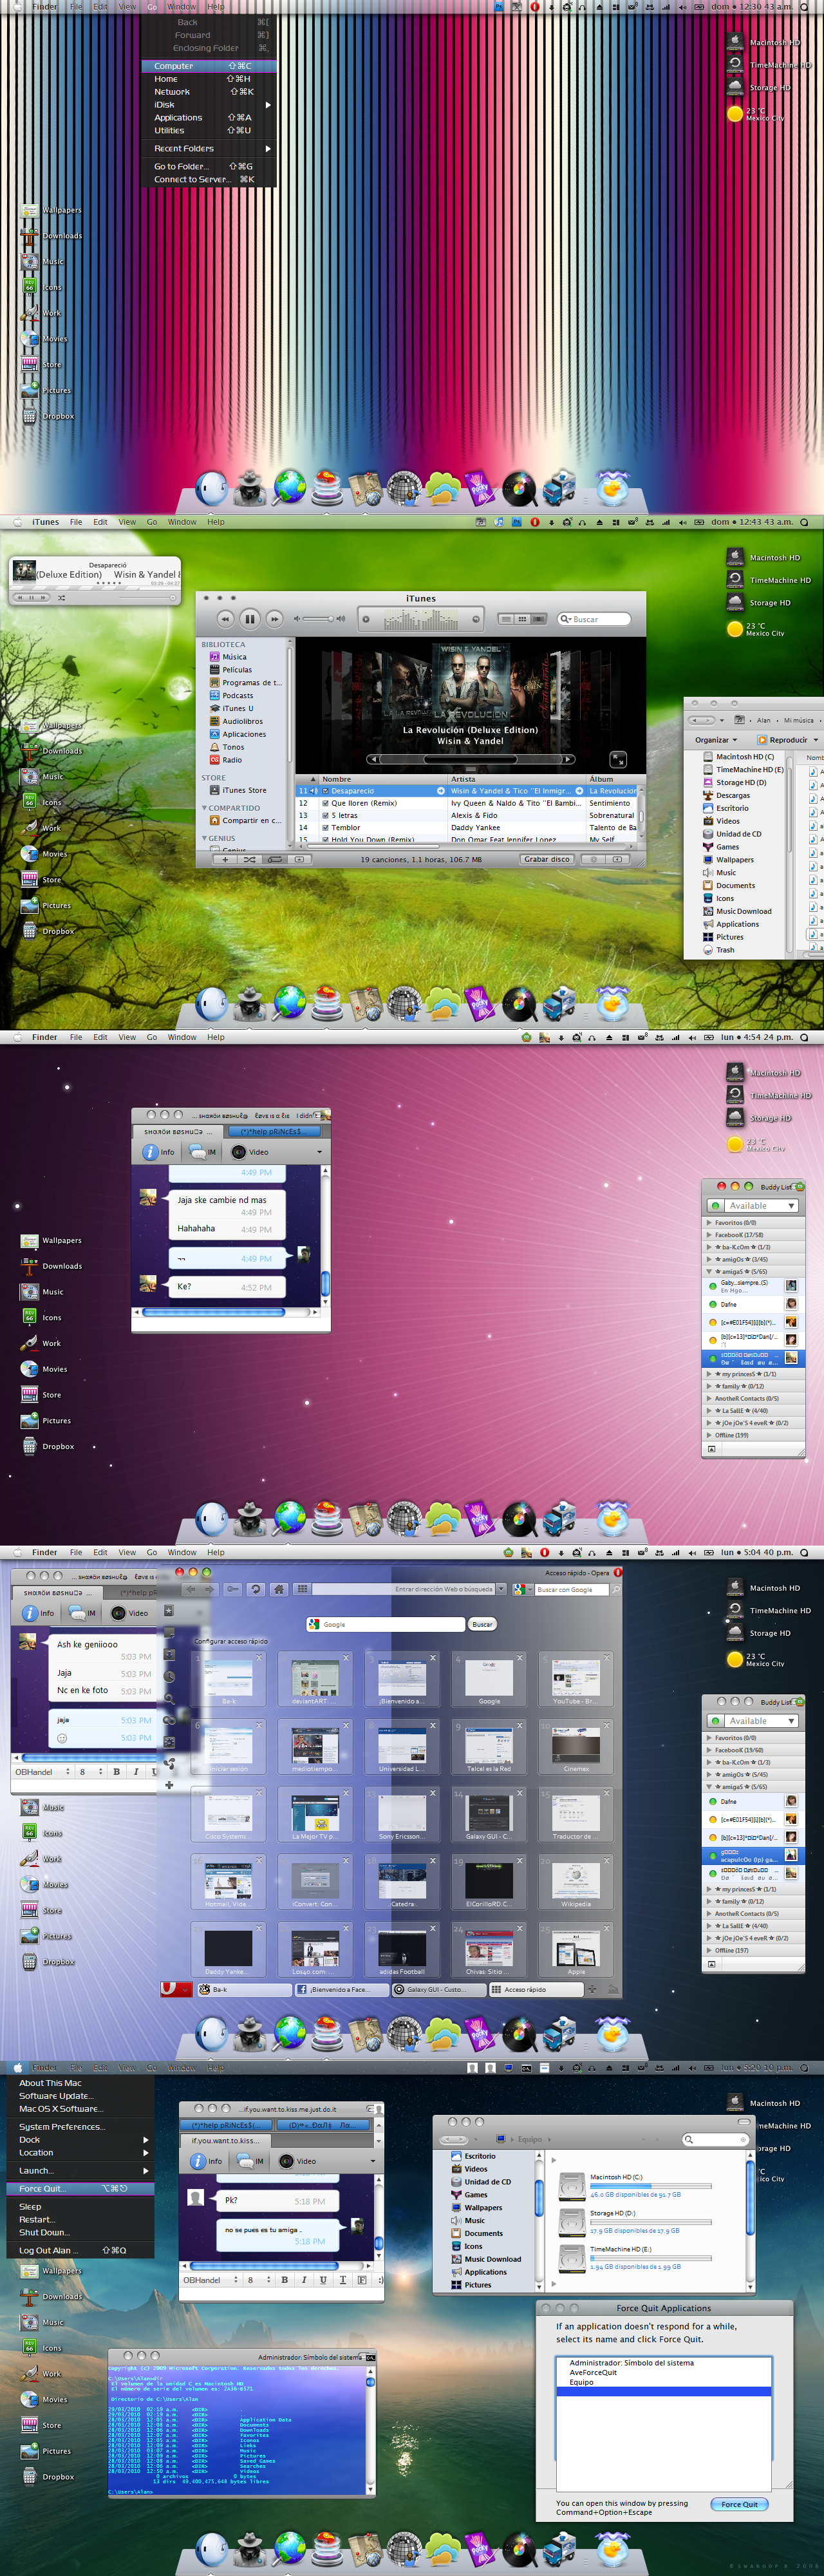
Task: Expand the Offline (199) buddy group
Action: point(710,1435)
